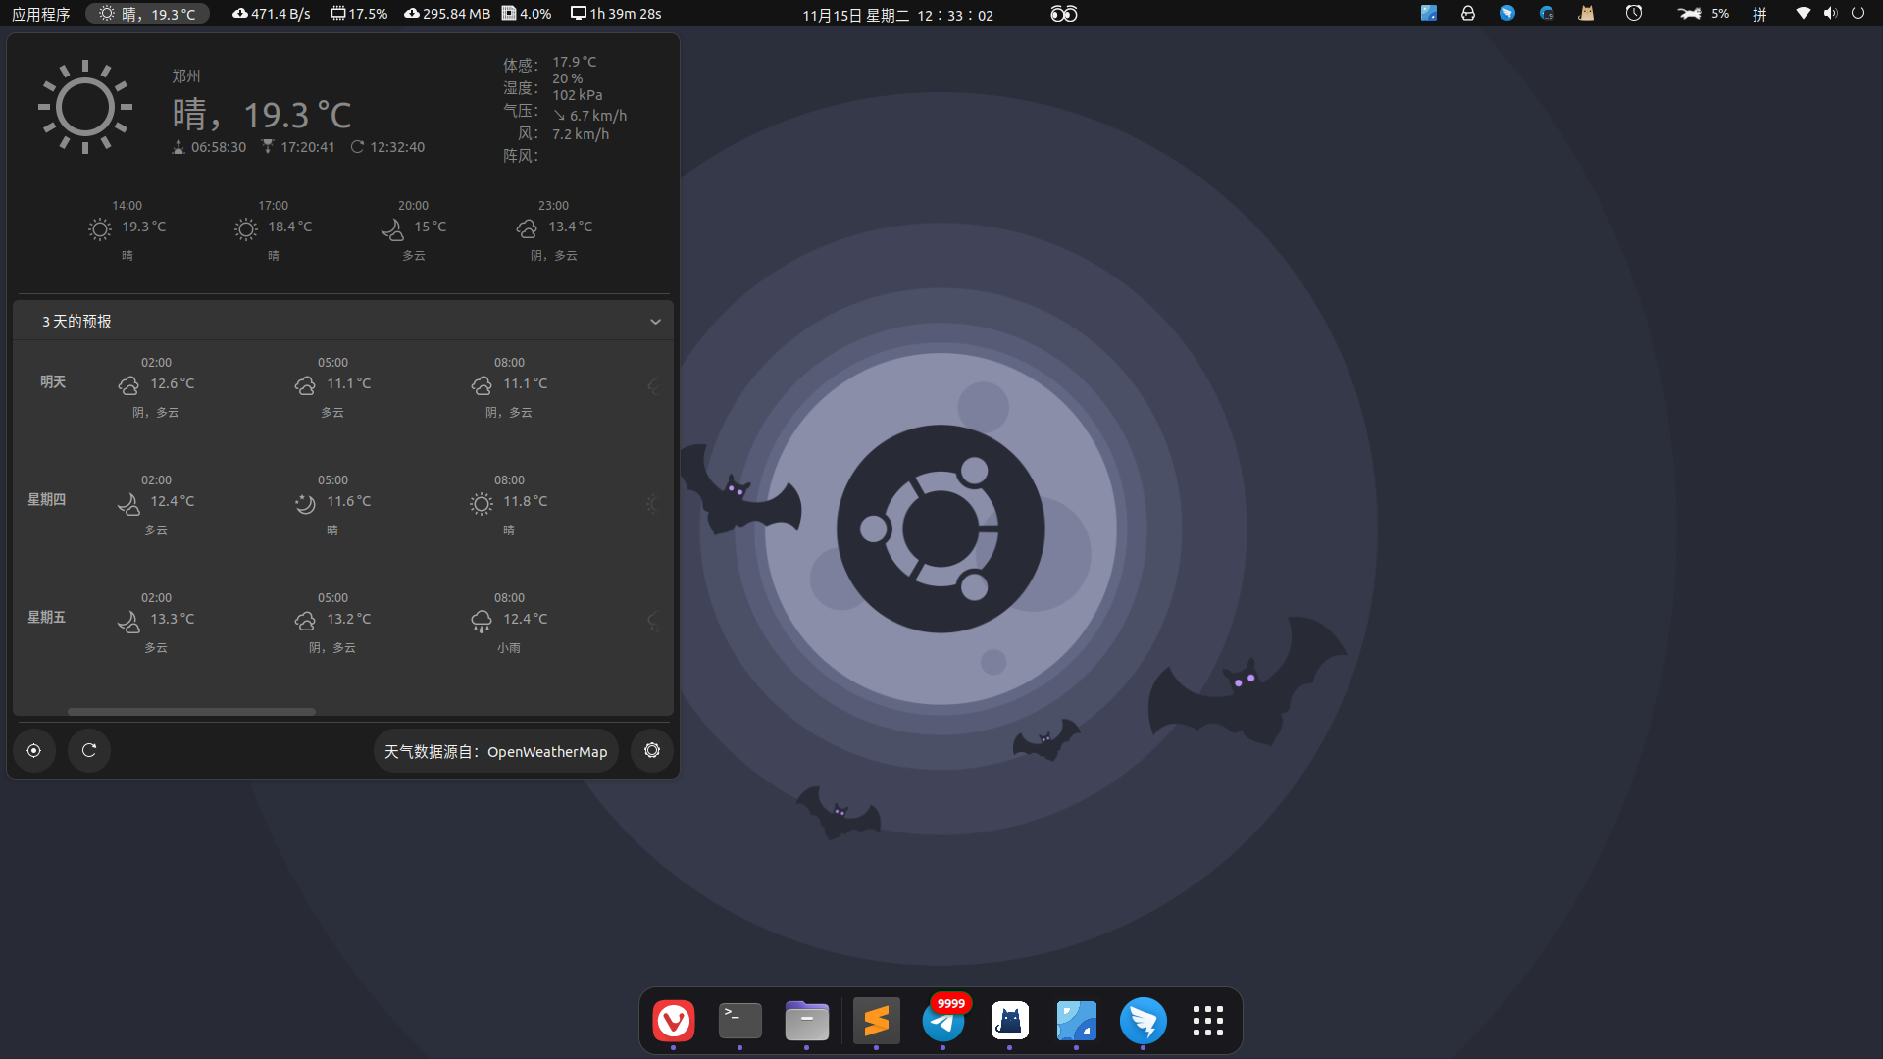Open the OpenWeatherMap data source link
This screenshot has height=1059, width=1883.
(496, 752)
